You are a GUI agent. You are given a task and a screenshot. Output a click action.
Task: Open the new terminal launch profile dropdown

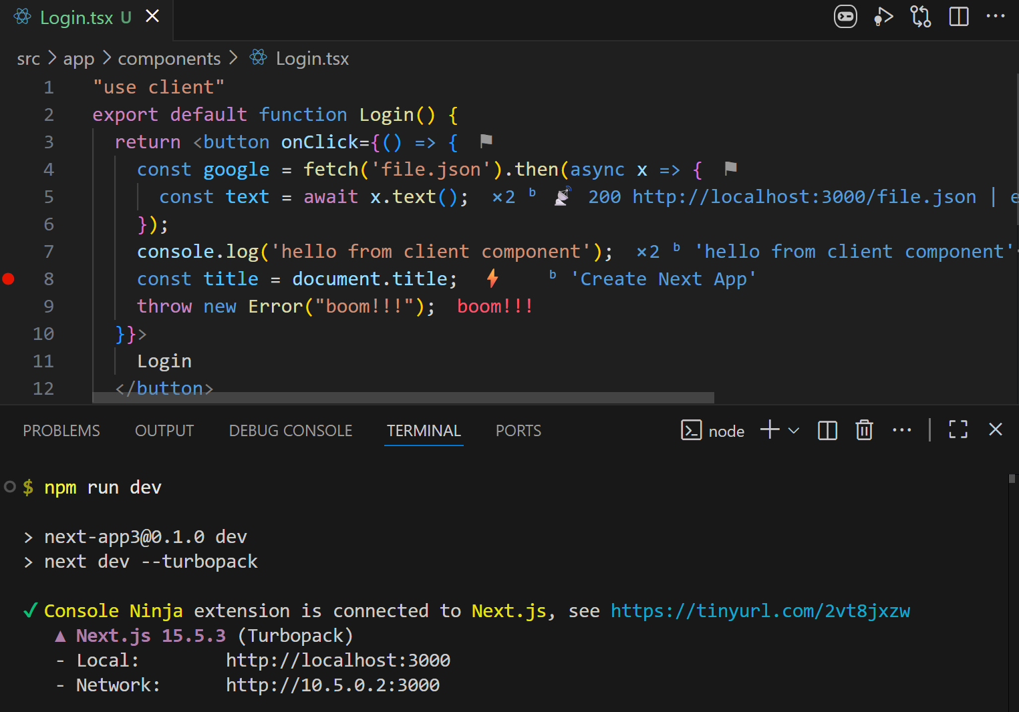pyautogui.click(x=794, y=431)
